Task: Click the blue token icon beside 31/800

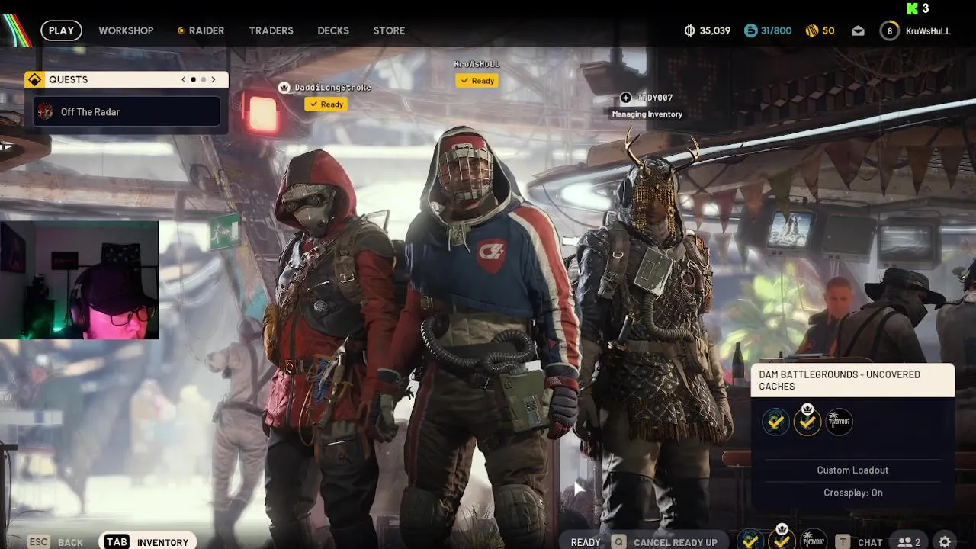Action: [751, 30]
